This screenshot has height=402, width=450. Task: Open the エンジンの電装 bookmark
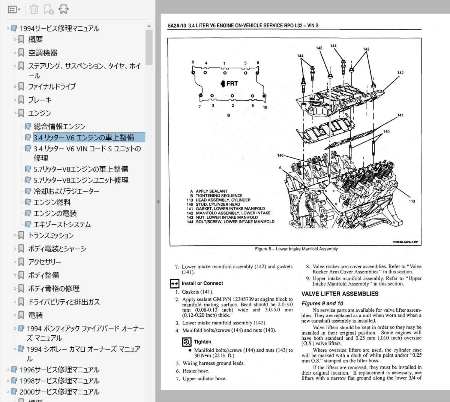coord(55,214)
